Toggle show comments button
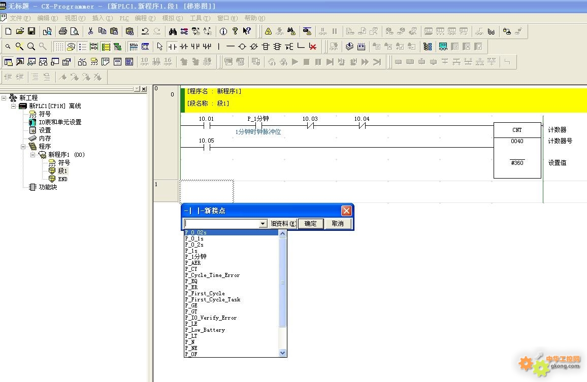Image resolution: width=587 pixels, height=382 pixels. click(71, 46)
